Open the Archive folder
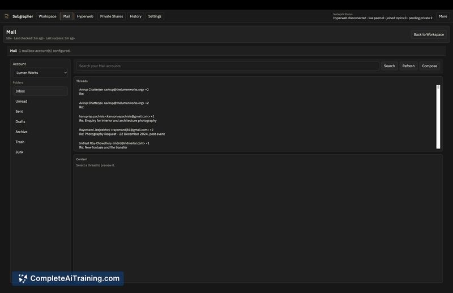 pos(40,132)
